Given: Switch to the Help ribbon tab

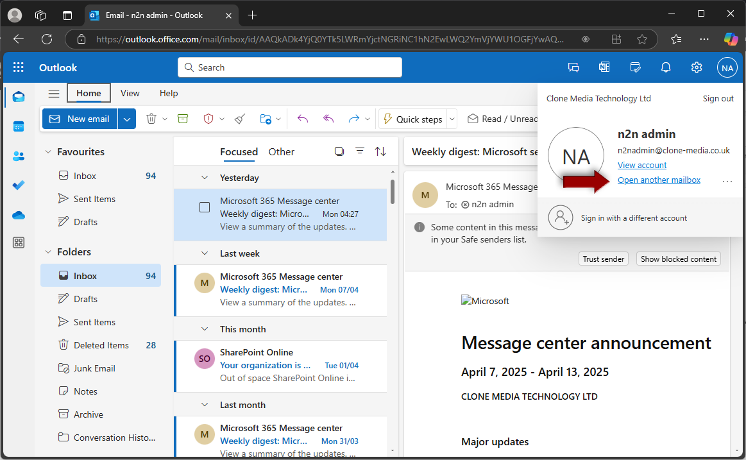Looking at the screenshot, I should [x=169, y=93].
